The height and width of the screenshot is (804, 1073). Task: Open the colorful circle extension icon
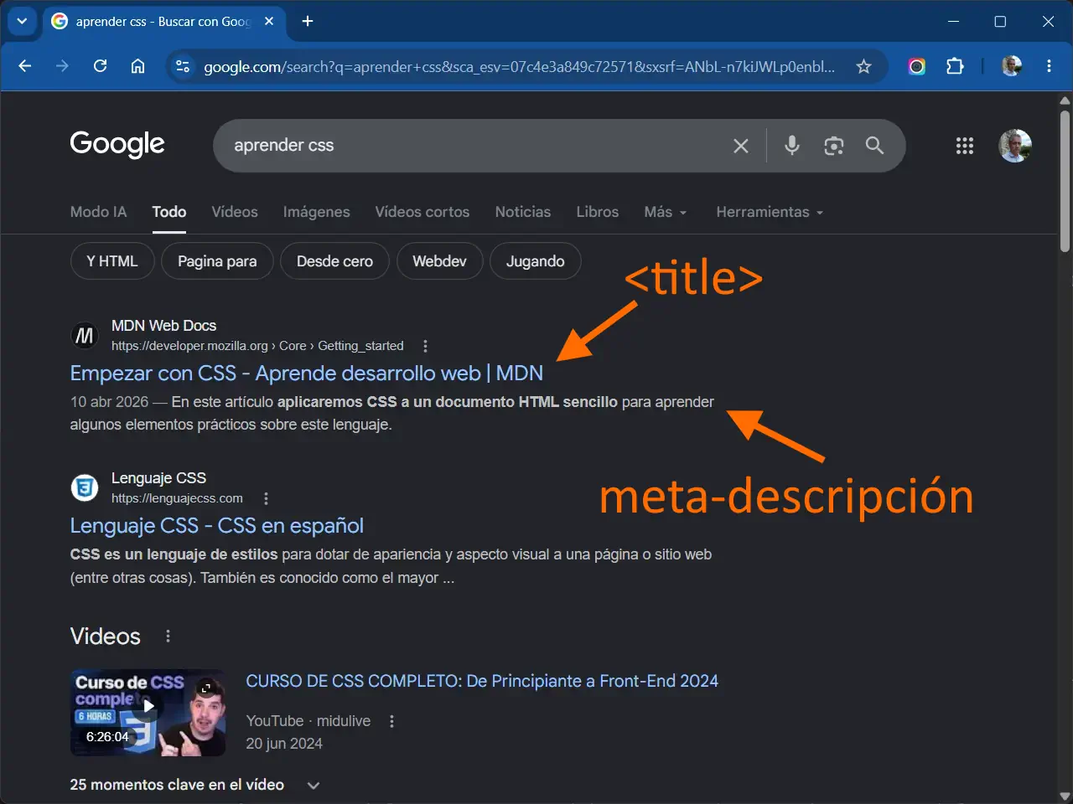917,66
